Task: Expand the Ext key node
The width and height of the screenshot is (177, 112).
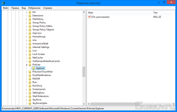Action: coord(27,12)
